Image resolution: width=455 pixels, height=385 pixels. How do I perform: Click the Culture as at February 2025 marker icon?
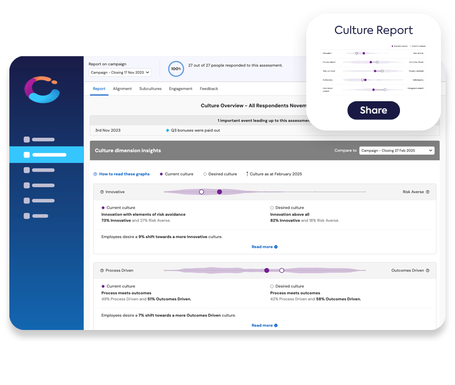click(x=247, y=174)
